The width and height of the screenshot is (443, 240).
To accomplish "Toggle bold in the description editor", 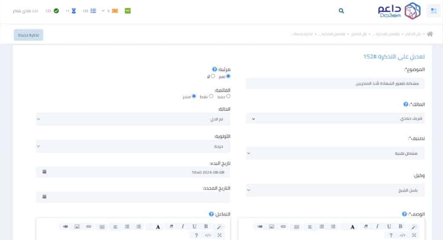I will [x=400, y=227].
